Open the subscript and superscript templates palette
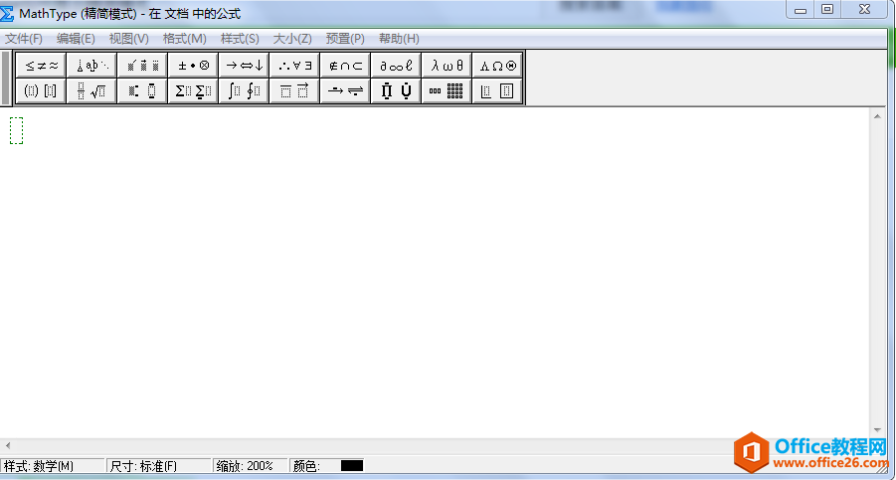Viewport: 896px width, 480px height. tap(142, 90)
